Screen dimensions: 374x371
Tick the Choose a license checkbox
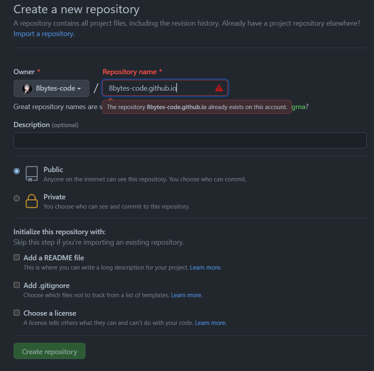[17, 312]
